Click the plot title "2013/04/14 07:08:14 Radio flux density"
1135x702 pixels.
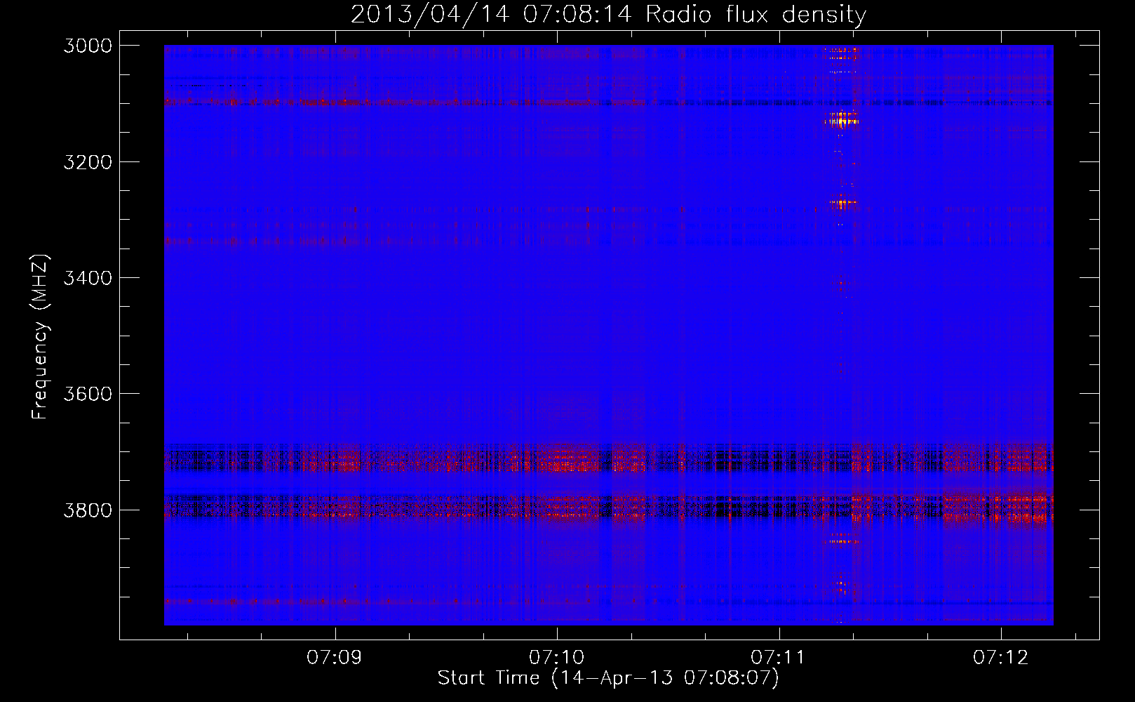click(x=608, y=14)
